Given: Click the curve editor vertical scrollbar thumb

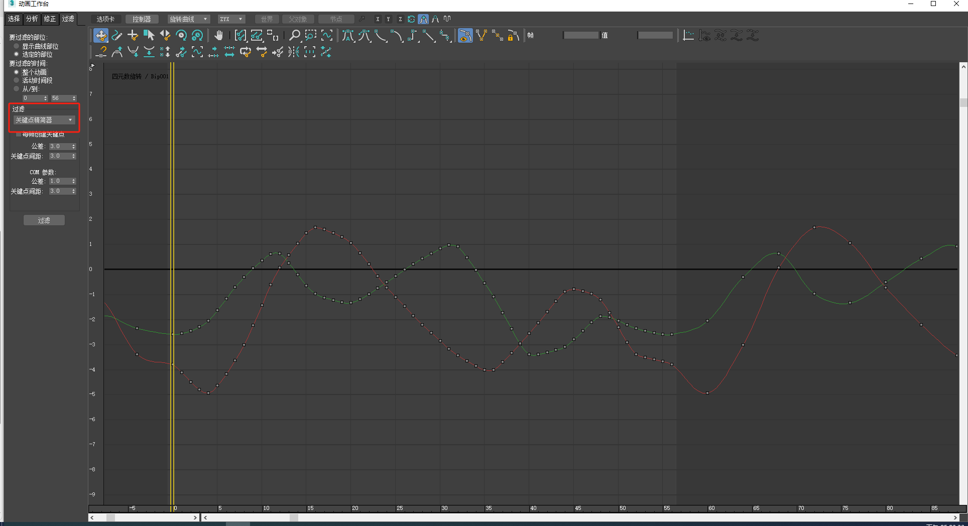Looking at the screenshot, I should (x=963, y=102).
